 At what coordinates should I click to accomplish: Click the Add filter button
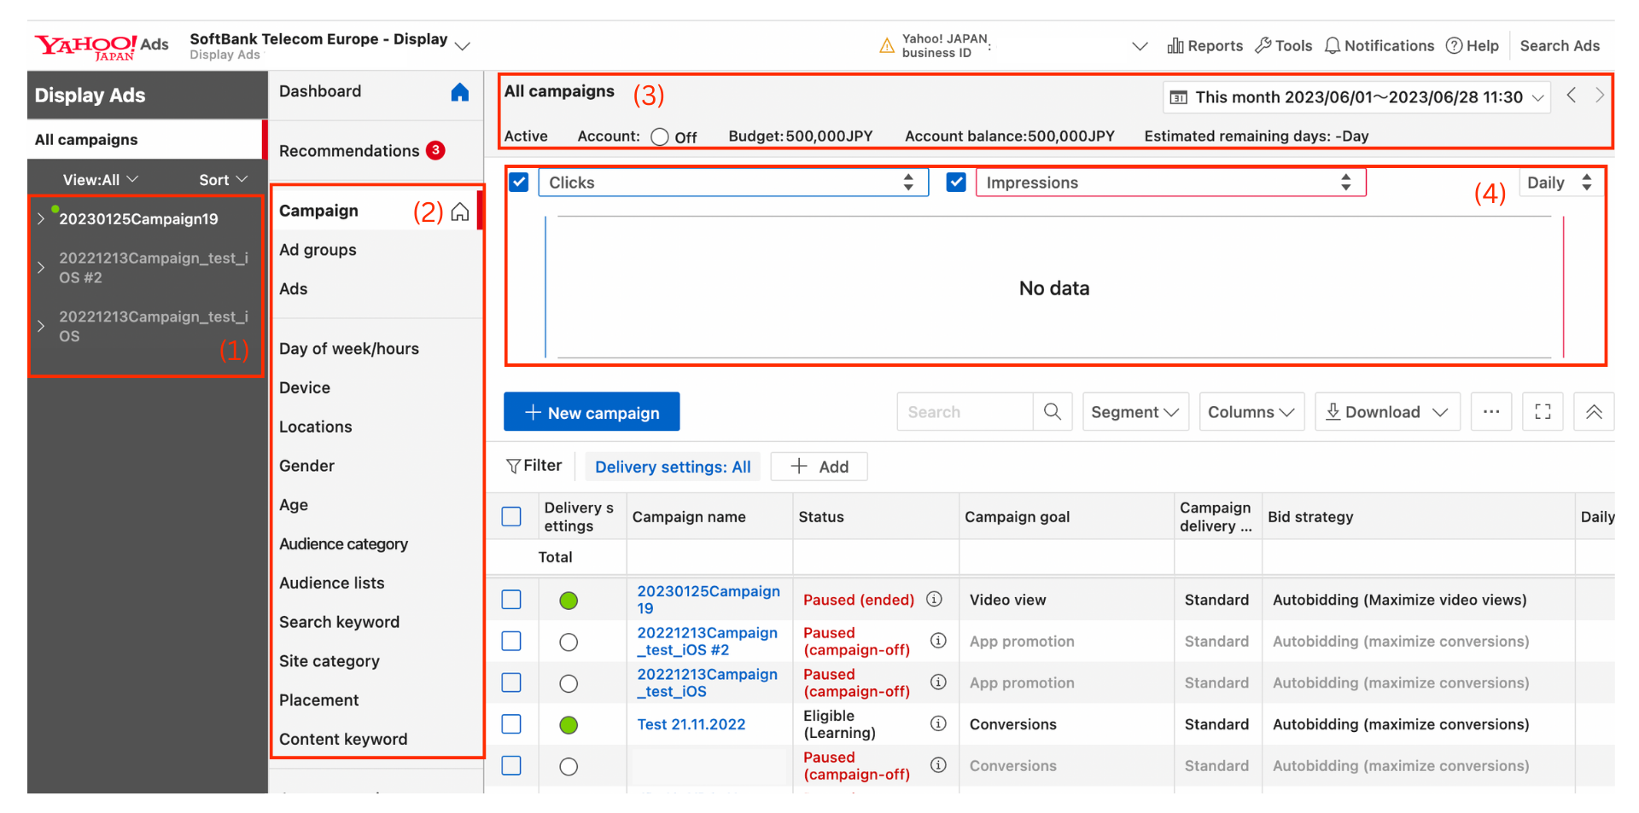(819, 467)
